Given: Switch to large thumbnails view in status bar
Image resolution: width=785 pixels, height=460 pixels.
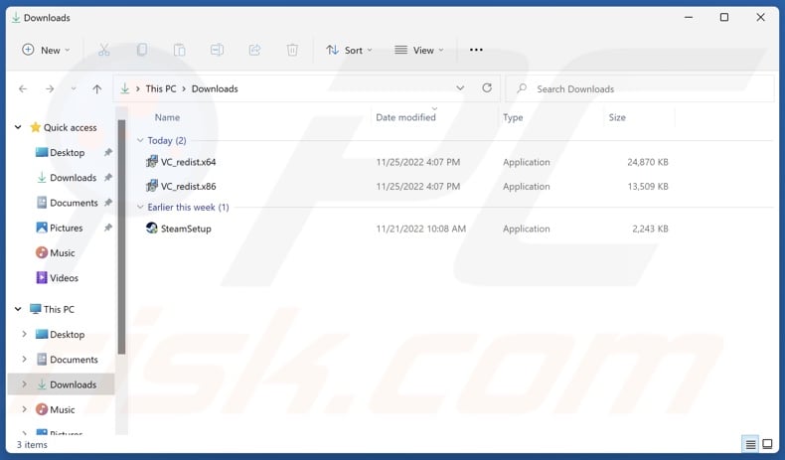Looking at the screenshot, I should [x=767, y=444].
